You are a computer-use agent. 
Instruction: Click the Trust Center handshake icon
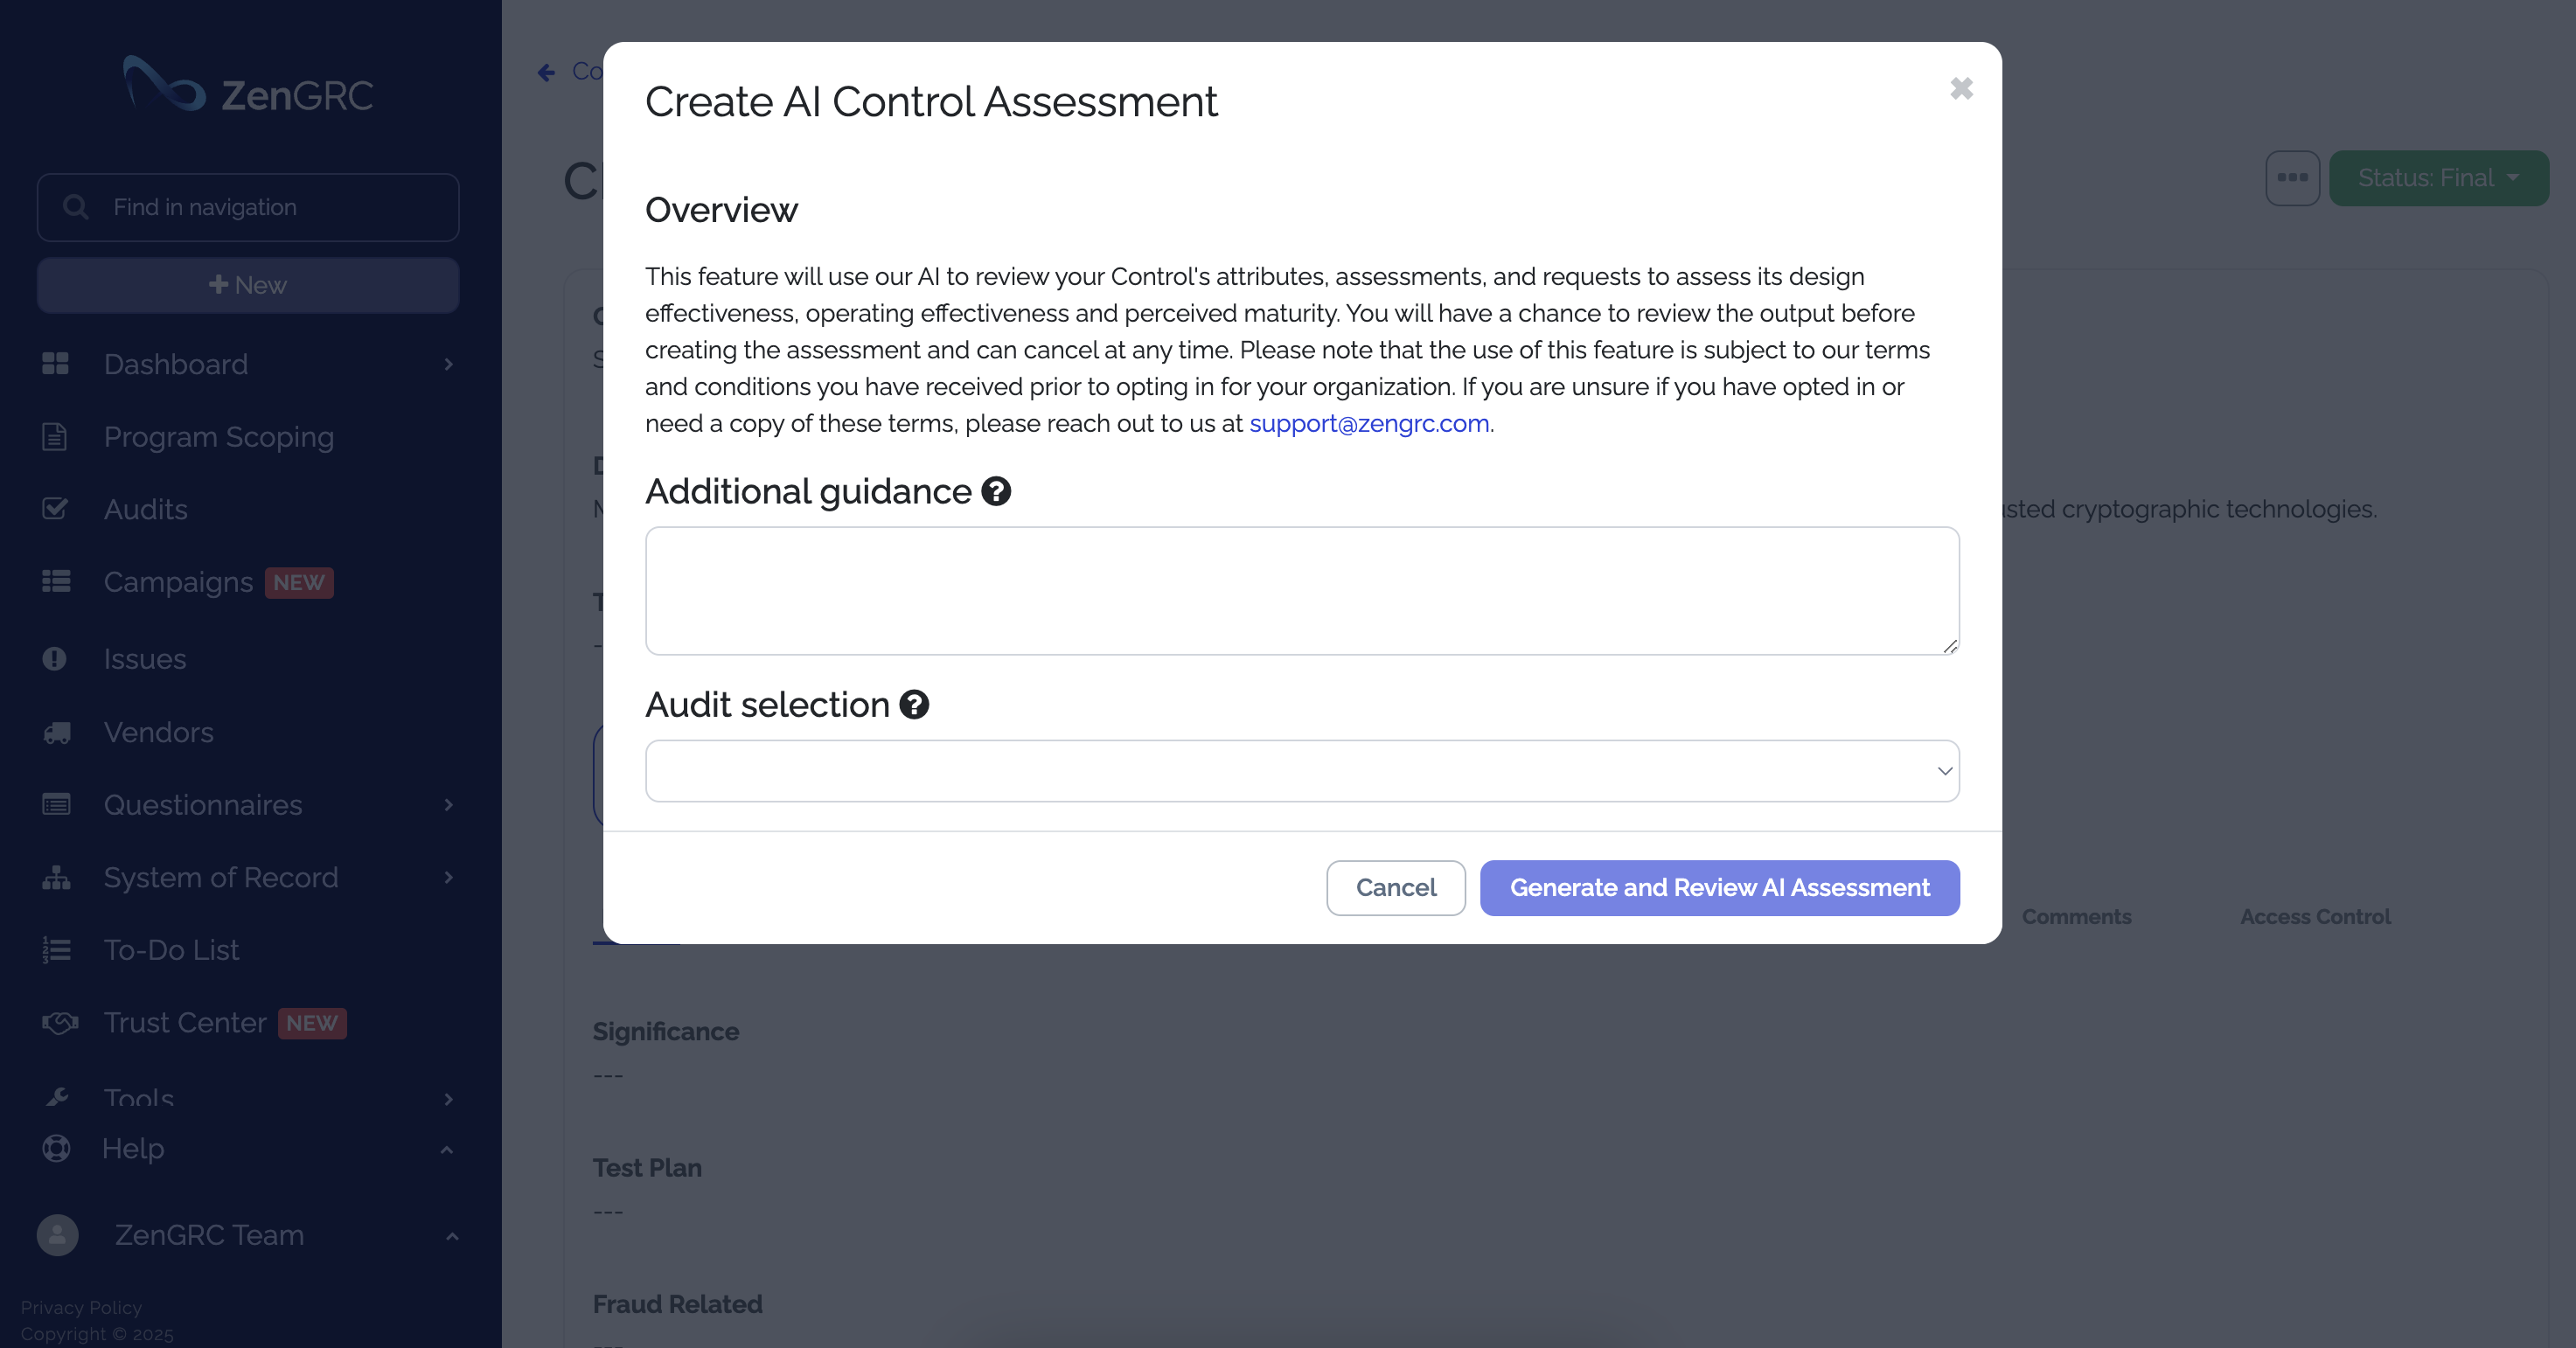pos(59,1022)
